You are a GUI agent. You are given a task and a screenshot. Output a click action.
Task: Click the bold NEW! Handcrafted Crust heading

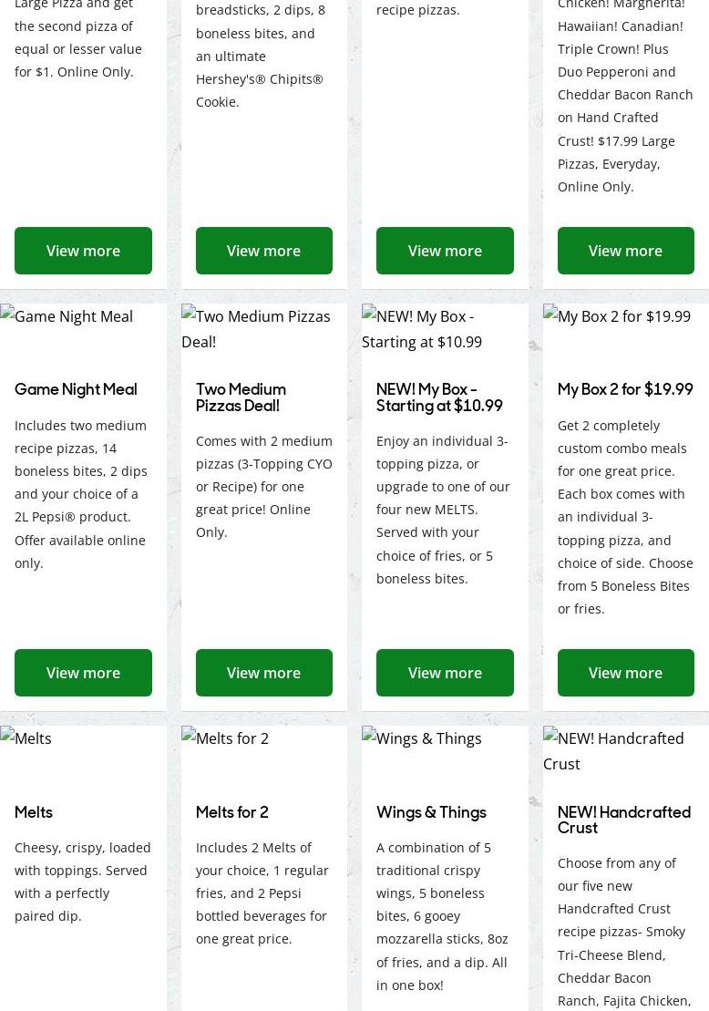[624, 820]
